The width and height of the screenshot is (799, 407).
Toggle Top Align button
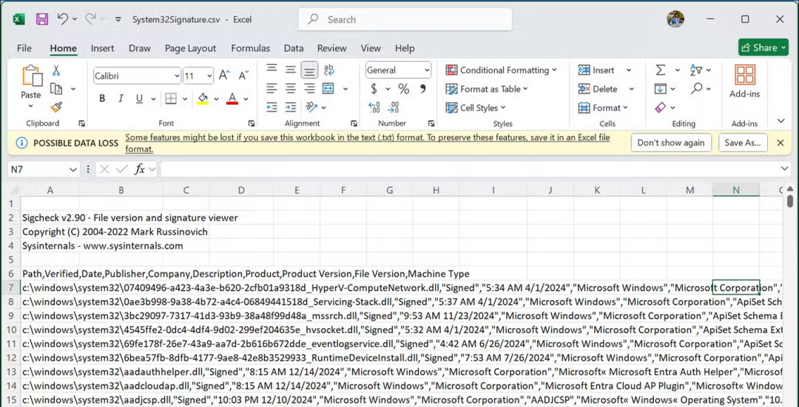tap(272, 69)
